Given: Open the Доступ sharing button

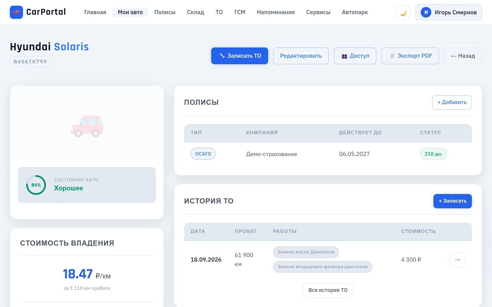Looking at the screenshot, I should (x=355, y=56).
